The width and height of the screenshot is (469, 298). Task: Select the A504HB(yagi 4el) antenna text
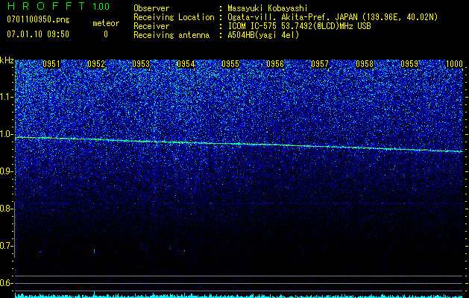tap(263, 35)
